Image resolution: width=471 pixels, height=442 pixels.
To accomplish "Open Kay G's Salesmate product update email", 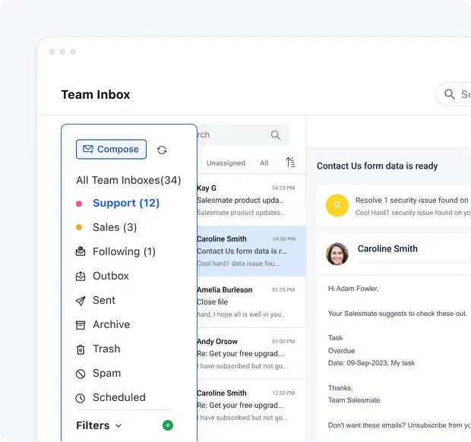I will pos(251,200).
